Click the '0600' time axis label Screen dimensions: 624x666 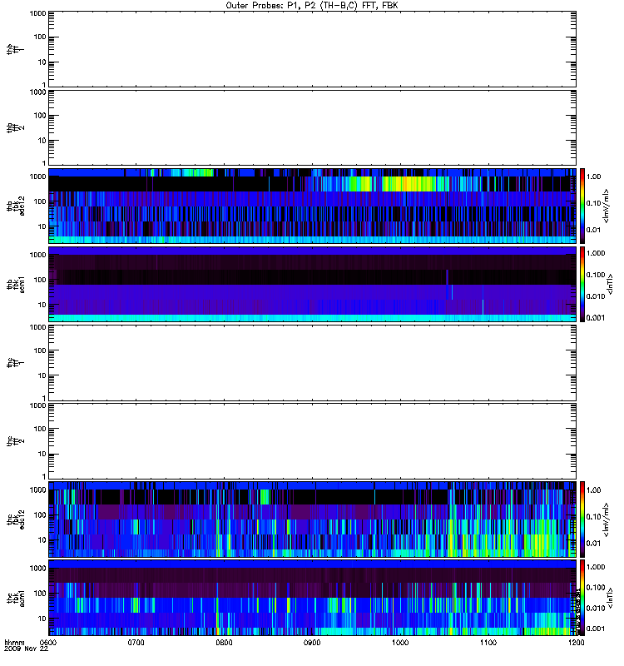click(48, 643)
